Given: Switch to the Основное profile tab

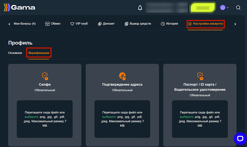Looking at the screenshot, I should click(15, 53).
